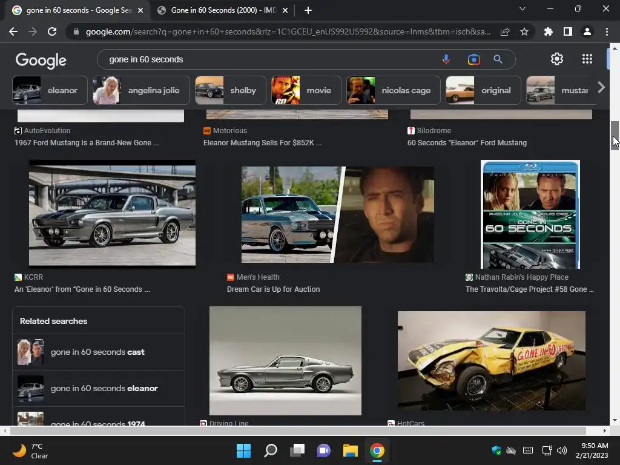Open the Chrome profile icon

587,31
